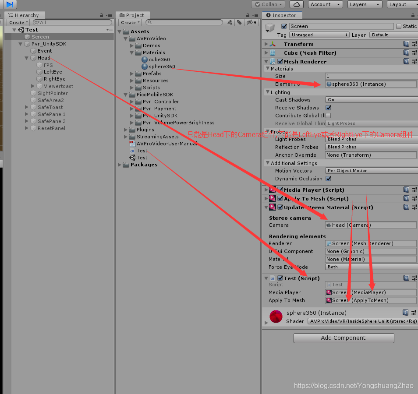Toggle Contribute Global Illumination checkbox
The width and height of the screenshot is (418, 394).
pos(329,116)
